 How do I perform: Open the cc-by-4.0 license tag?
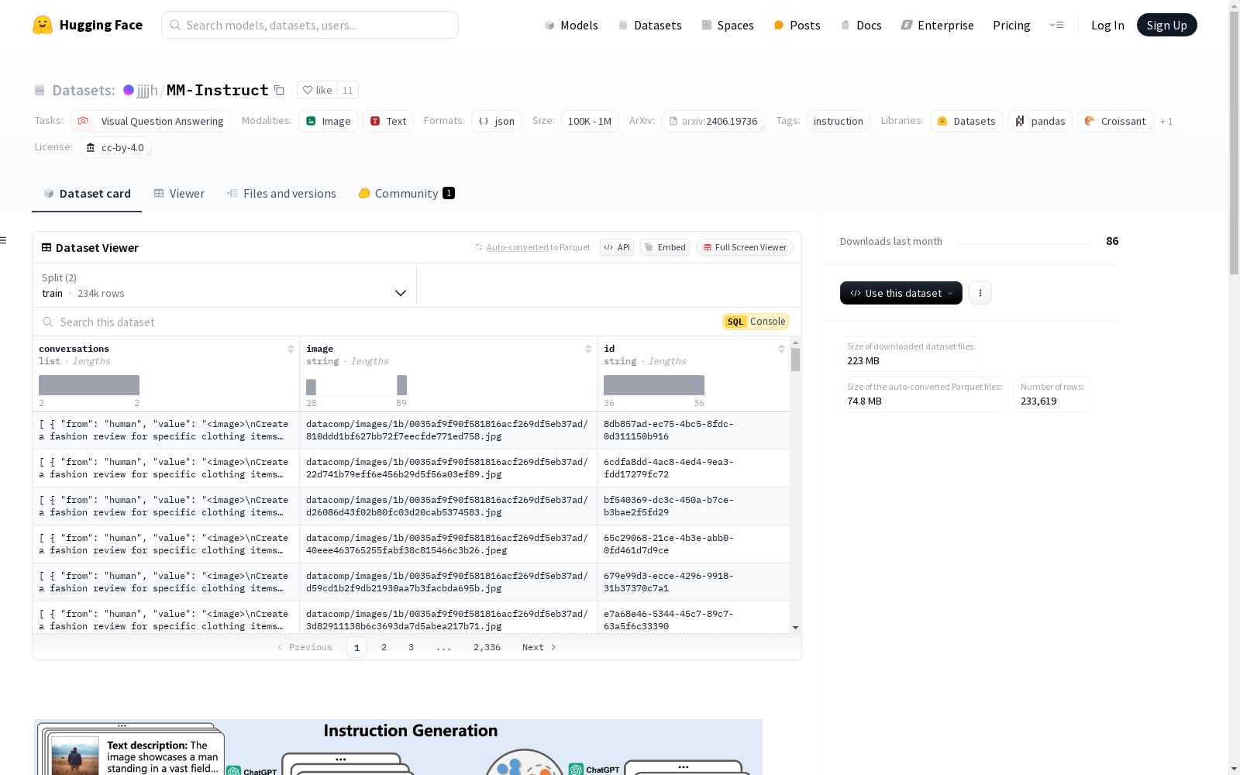[115, 147]
